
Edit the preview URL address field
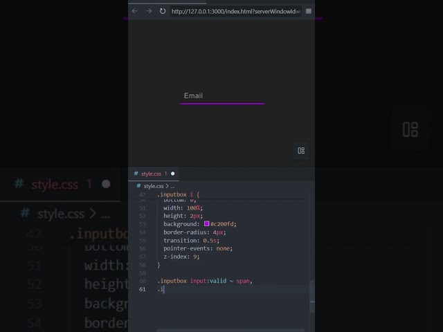click(235, 11)
